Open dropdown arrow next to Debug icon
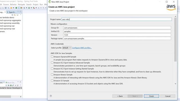 coord(26,8)
